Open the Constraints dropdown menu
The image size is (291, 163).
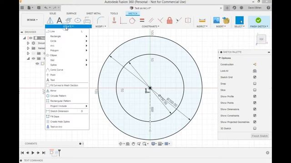[151, 26]
